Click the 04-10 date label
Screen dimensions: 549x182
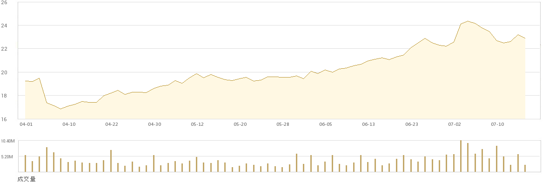pos(69,124)
